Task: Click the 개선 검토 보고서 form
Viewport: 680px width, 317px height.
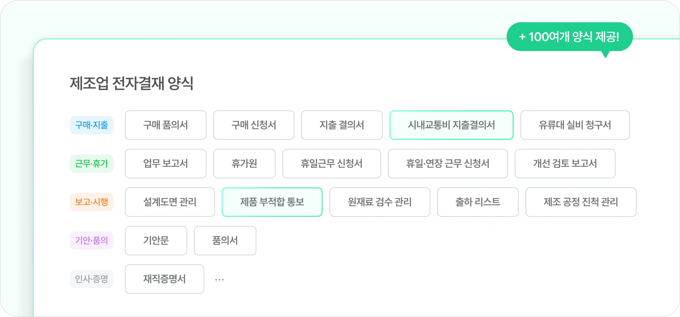Action: pos(565,164)
